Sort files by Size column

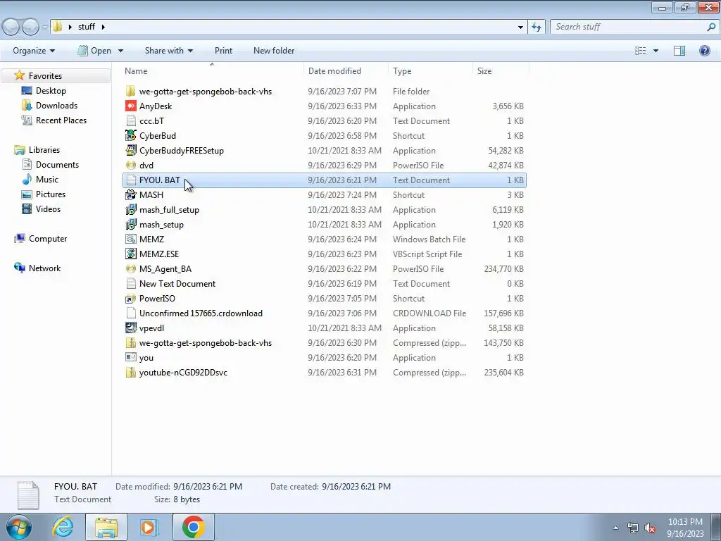point(501,71)
